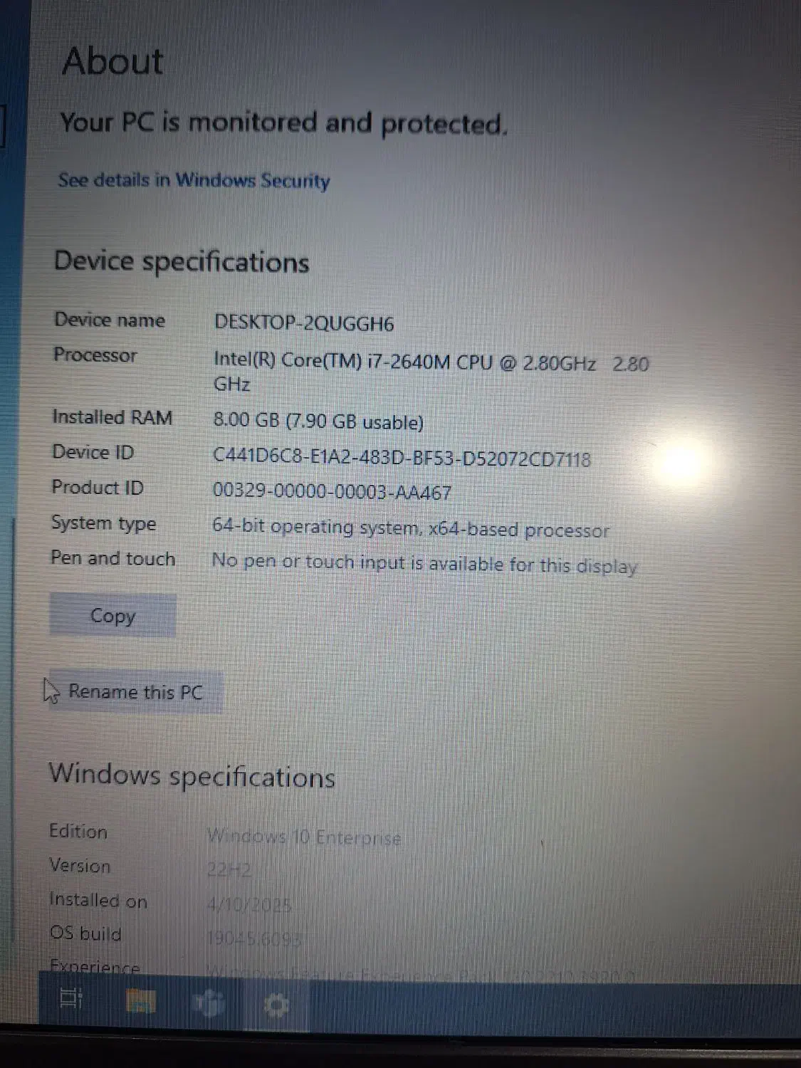
Task: Open Microsoft Teams taskbar icon
Action: pos(208,1004)
